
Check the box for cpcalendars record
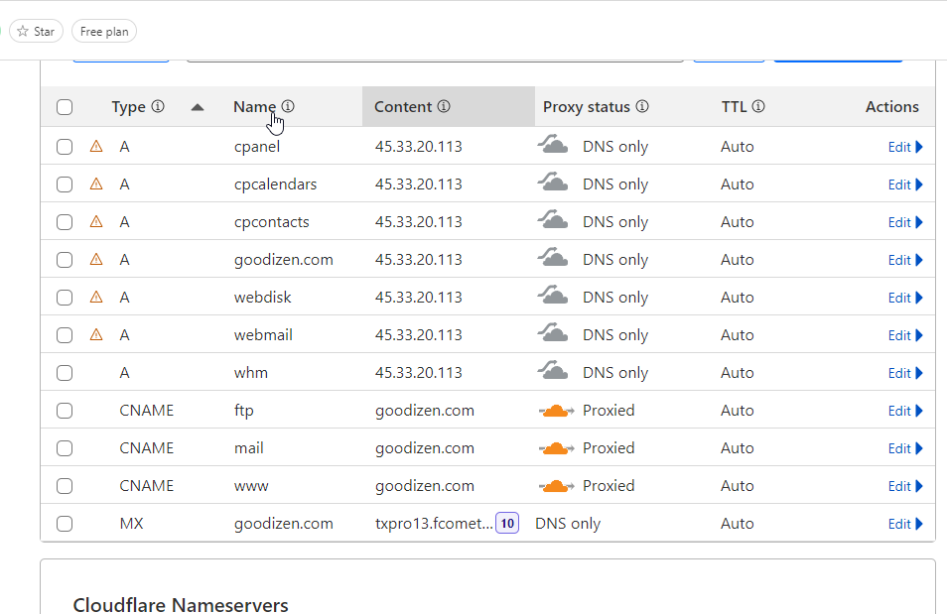pos(65,184)
